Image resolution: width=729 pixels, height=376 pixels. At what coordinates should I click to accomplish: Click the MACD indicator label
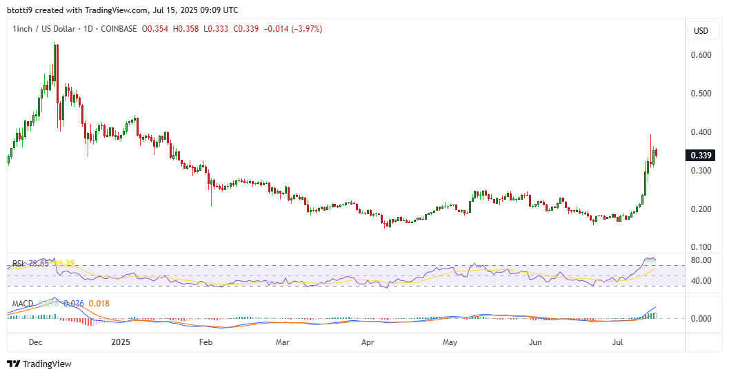click(x=23, y=304)
